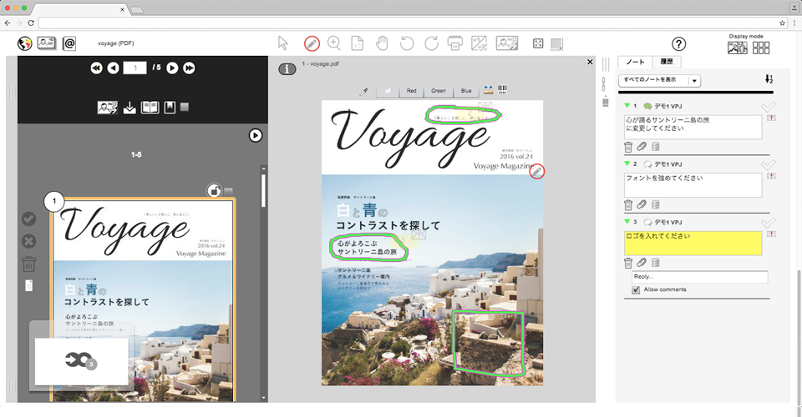
Task: Delete the page using left sidebar trash
Action: click(28, 264)
